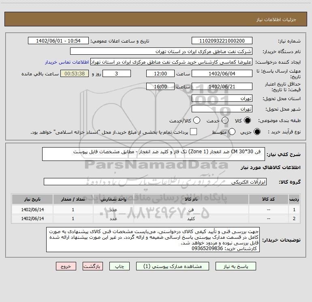Click goods group field ابزارآلات الکتریکی
This screenshot has height=302, width=312.
[x=155, y=182]
